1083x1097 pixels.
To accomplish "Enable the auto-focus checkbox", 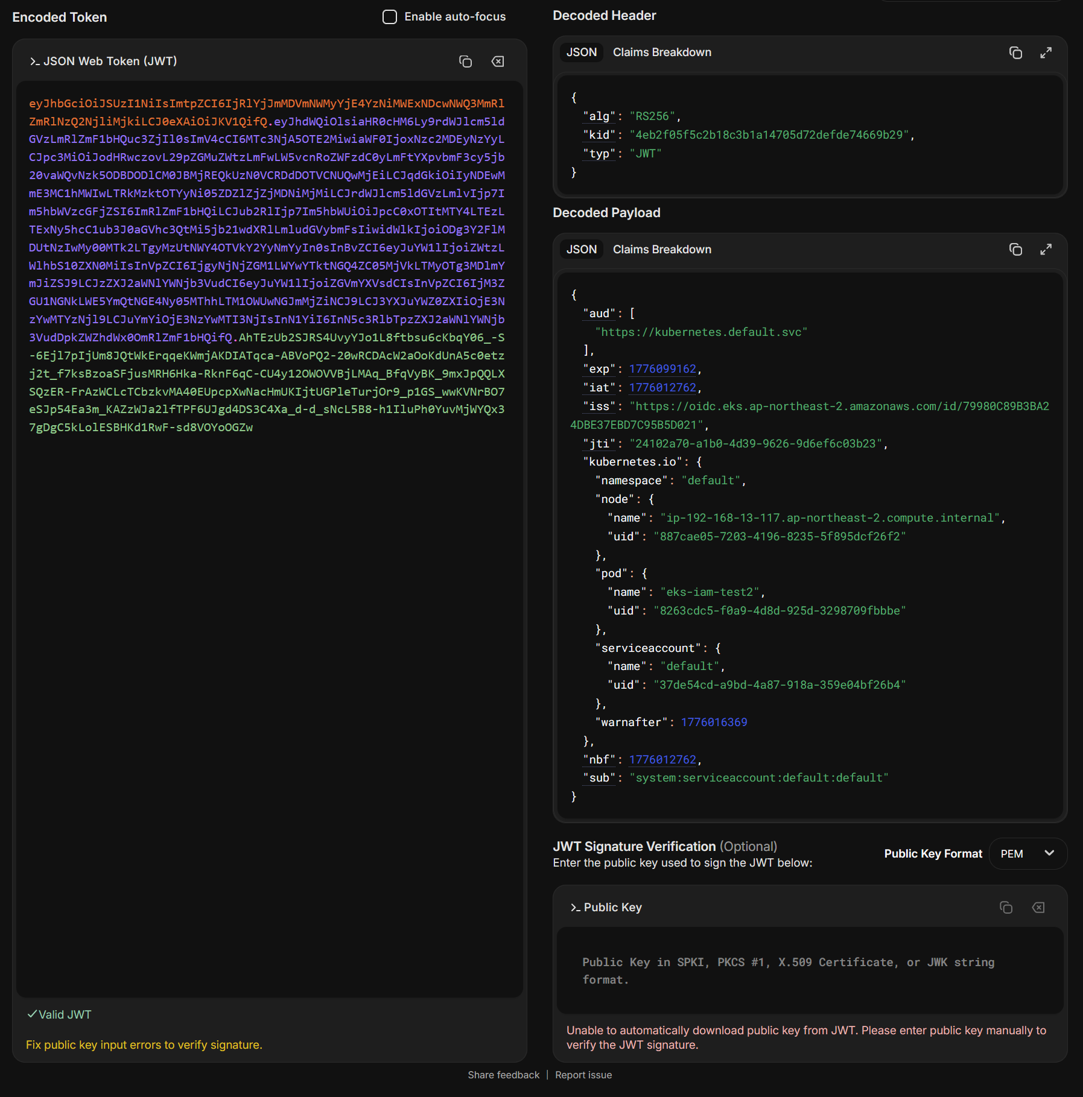I will tap(390, 17).
